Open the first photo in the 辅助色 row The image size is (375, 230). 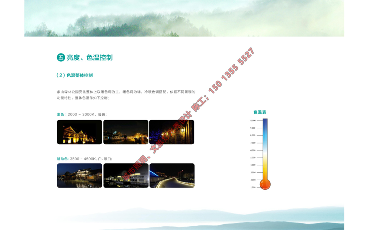[x=79, y=175]
